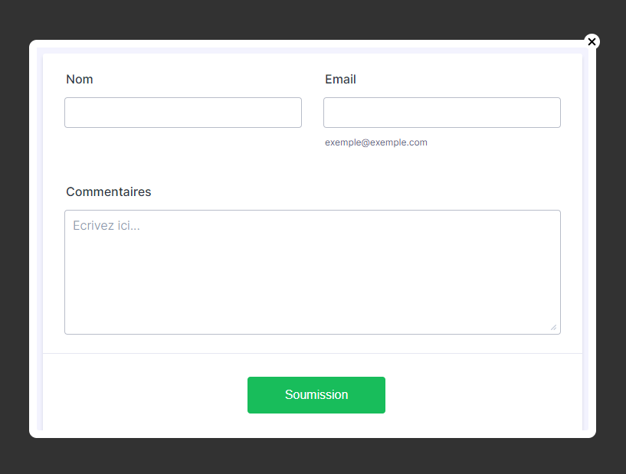Click the blank area beneath the Nom field
This screenshot has width=626, height=474.
[183, 149]
